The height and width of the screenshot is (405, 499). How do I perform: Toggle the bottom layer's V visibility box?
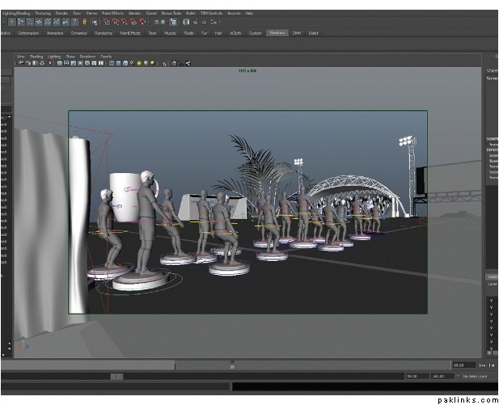[x=491, y=350]
